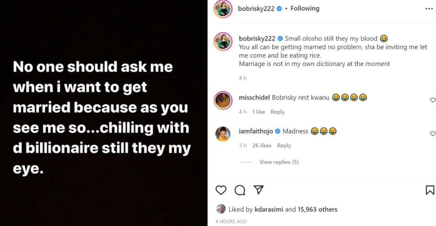Screen dimensions: 436x226
Task: Click Following button in post header
Action: (305, 8)
